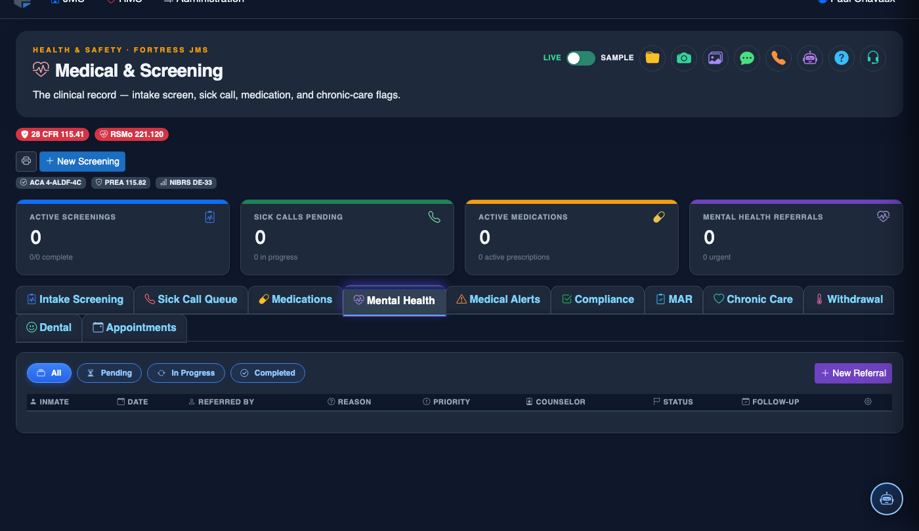Open the Active Screenings card

coord(123,237)
